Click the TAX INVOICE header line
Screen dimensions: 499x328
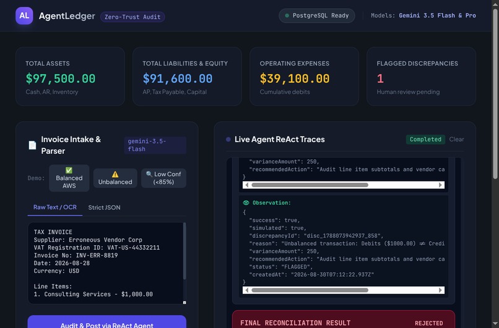coord(53,232)
